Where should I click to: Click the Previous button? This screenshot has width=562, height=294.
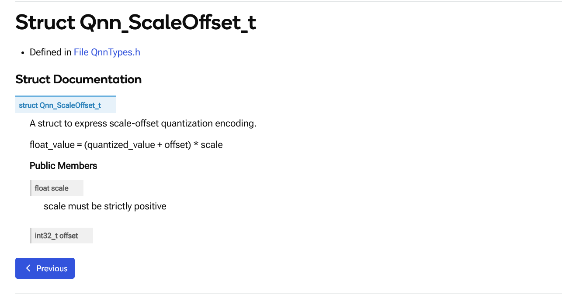click(x=45, y=268)
